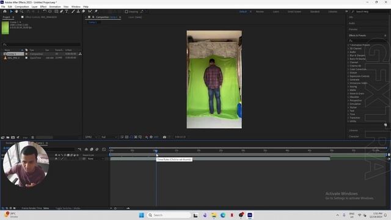391x220 pixels.
Task: Select the Puppet Pin tool
Action: 96,12
